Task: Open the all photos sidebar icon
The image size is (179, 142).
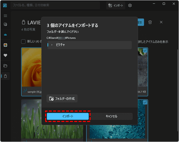Action: [x=5, y=24]
